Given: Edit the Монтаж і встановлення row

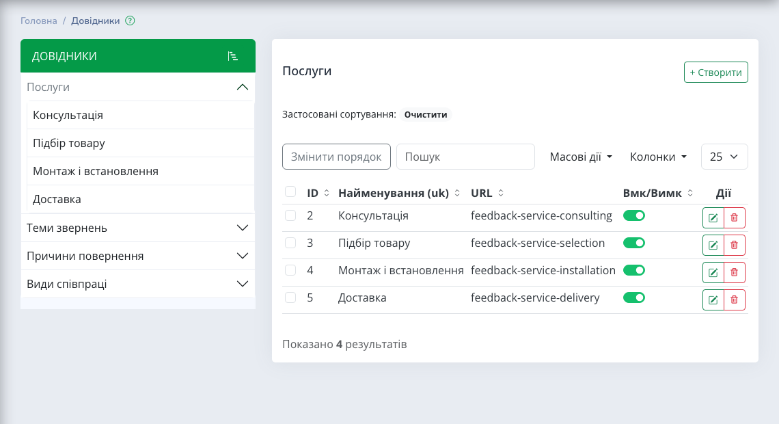Looking at the screenshot, I should (x=713, y=272).
